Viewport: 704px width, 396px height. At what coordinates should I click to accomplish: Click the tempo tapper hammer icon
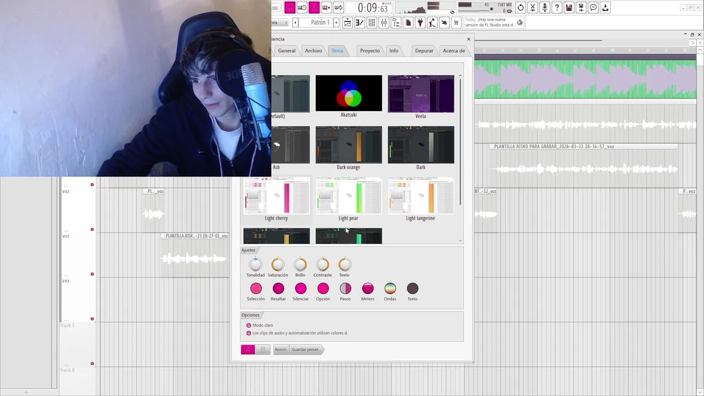432,23
